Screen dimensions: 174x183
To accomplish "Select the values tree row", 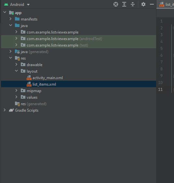I will pos(79,97).
